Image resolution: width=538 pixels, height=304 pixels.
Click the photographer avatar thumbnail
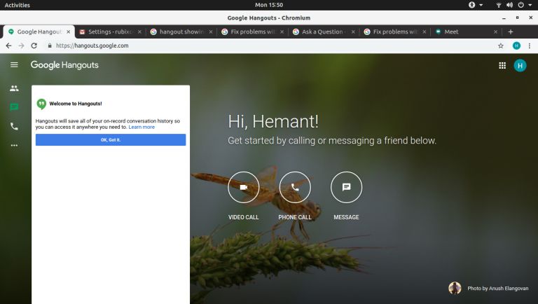point(455,288)
